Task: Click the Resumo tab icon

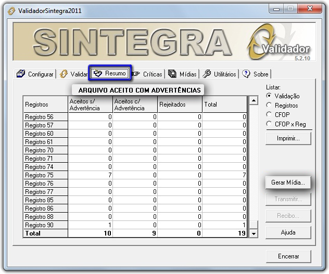Action: tap(98, 73)
